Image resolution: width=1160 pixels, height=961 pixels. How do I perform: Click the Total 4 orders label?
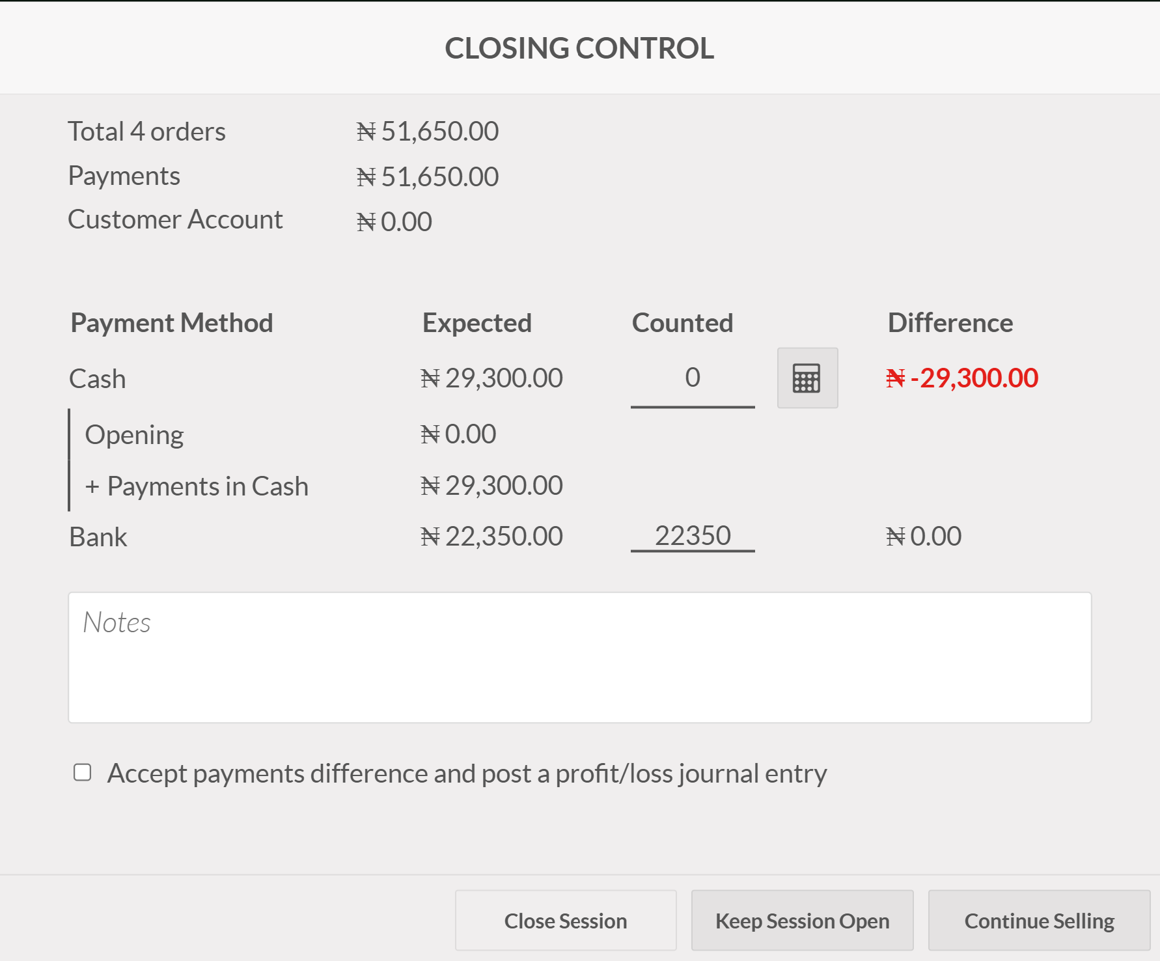click(x=147, y=132)
